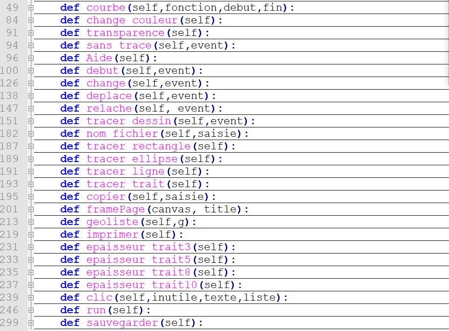Select line number 213 in the gutter

pos(10,222)
